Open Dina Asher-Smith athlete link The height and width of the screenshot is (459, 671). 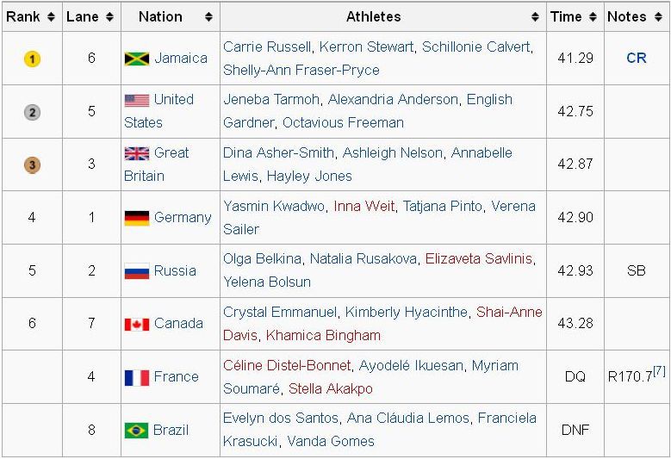pyautogui.click(x=278, y=152)
